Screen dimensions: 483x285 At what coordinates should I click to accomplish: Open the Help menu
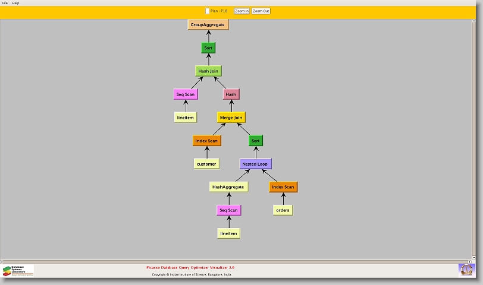tap(15, 3)
